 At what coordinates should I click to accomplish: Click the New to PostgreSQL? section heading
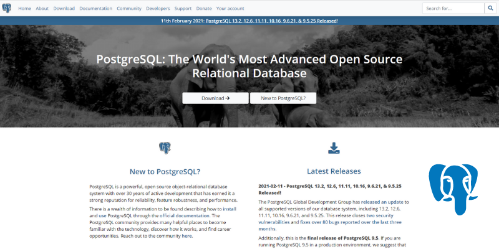(x=165, y=172)
